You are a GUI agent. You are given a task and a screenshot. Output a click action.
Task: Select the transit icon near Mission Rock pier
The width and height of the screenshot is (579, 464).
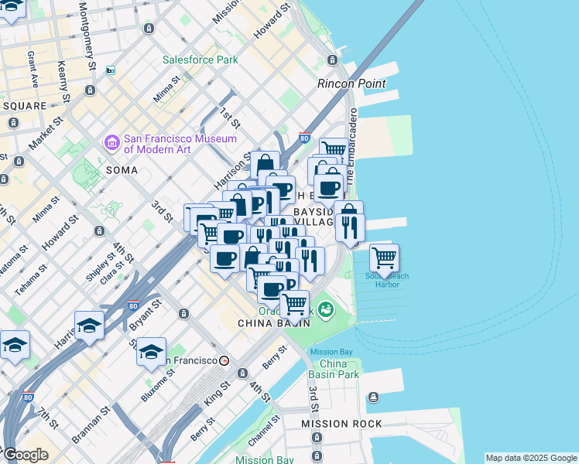point(374,397)
